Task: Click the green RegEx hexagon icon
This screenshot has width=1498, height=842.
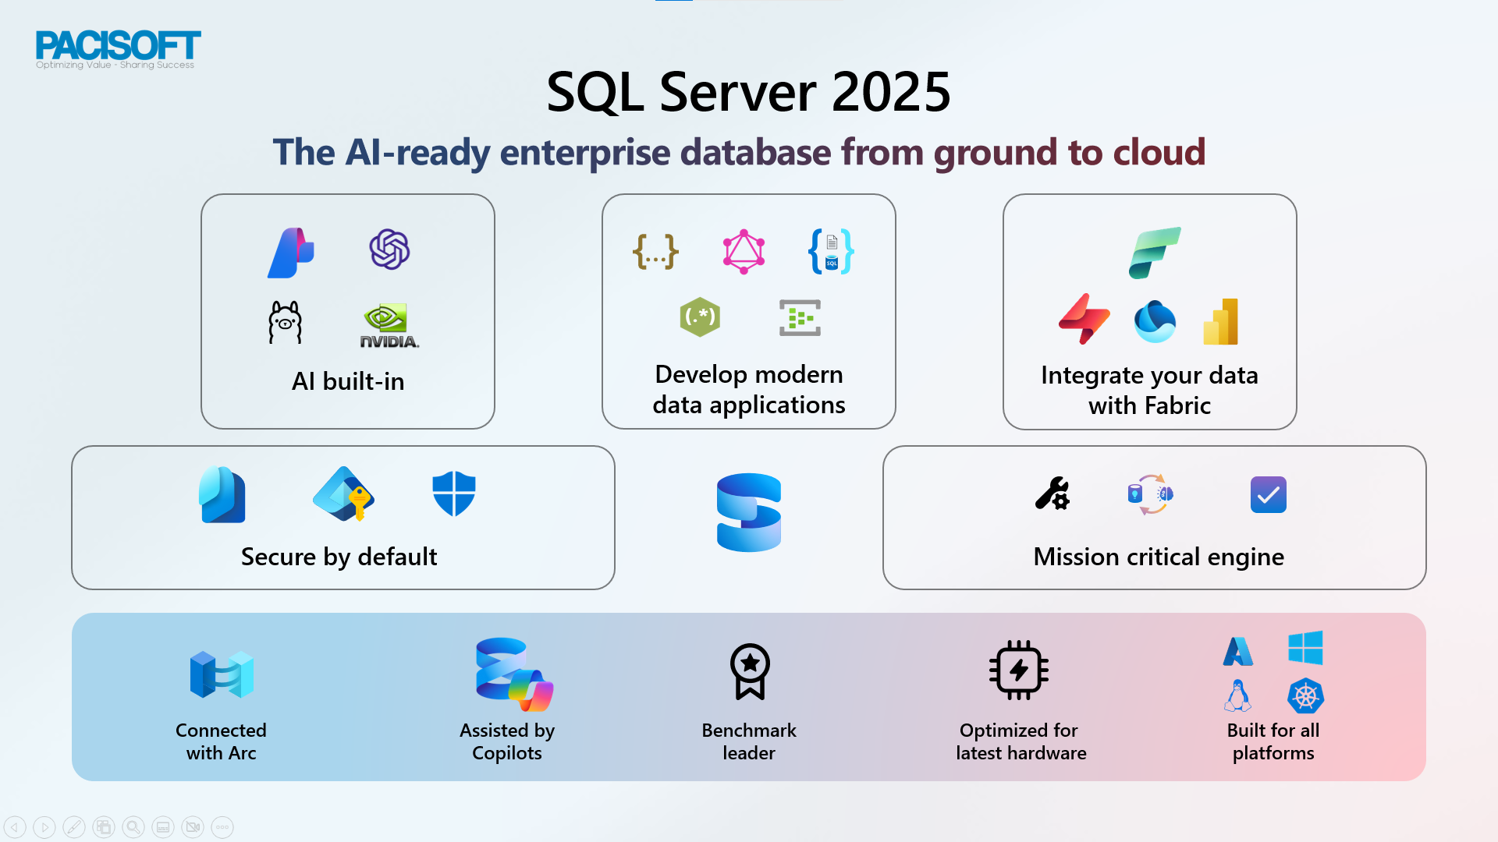Action: click(700, 317)
